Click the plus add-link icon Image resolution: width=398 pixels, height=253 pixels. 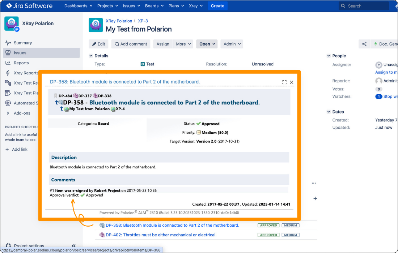(x=315, y=198)
